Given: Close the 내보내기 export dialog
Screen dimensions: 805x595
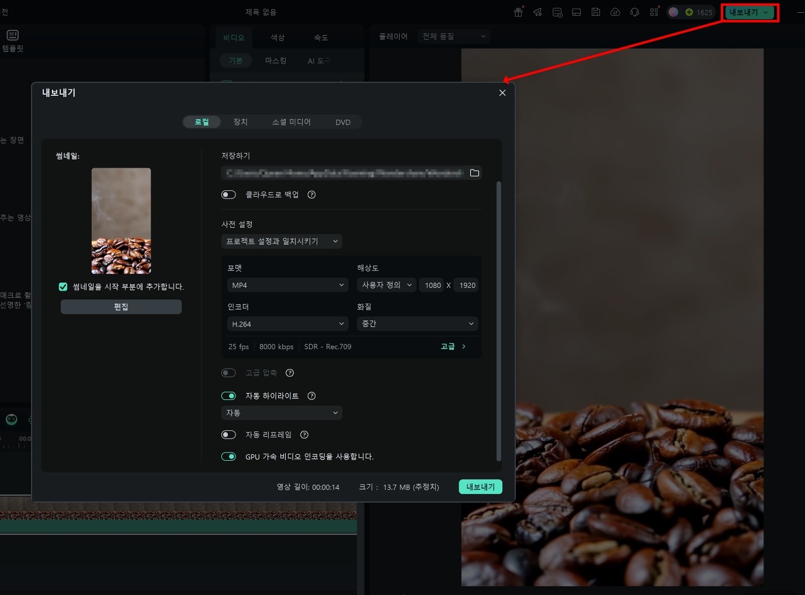Looking at the screenshot, I should [502, 93].
